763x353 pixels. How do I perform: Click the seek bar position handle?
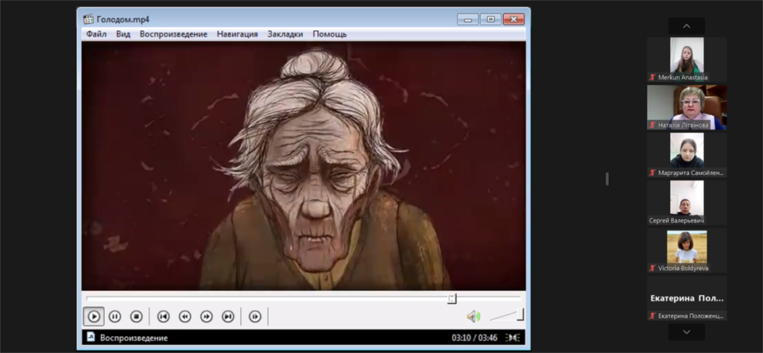point(451,298)
